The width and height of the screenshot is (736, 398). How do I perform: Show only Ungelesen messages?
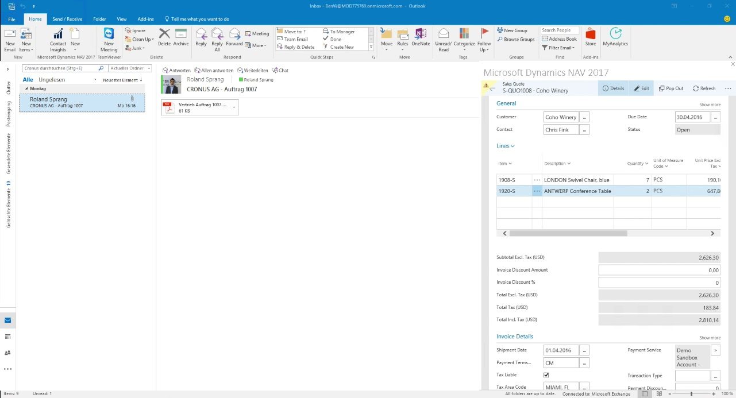click(52, 79)
